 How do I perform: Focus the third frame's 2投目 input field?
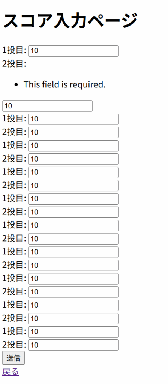click(73, 159)
